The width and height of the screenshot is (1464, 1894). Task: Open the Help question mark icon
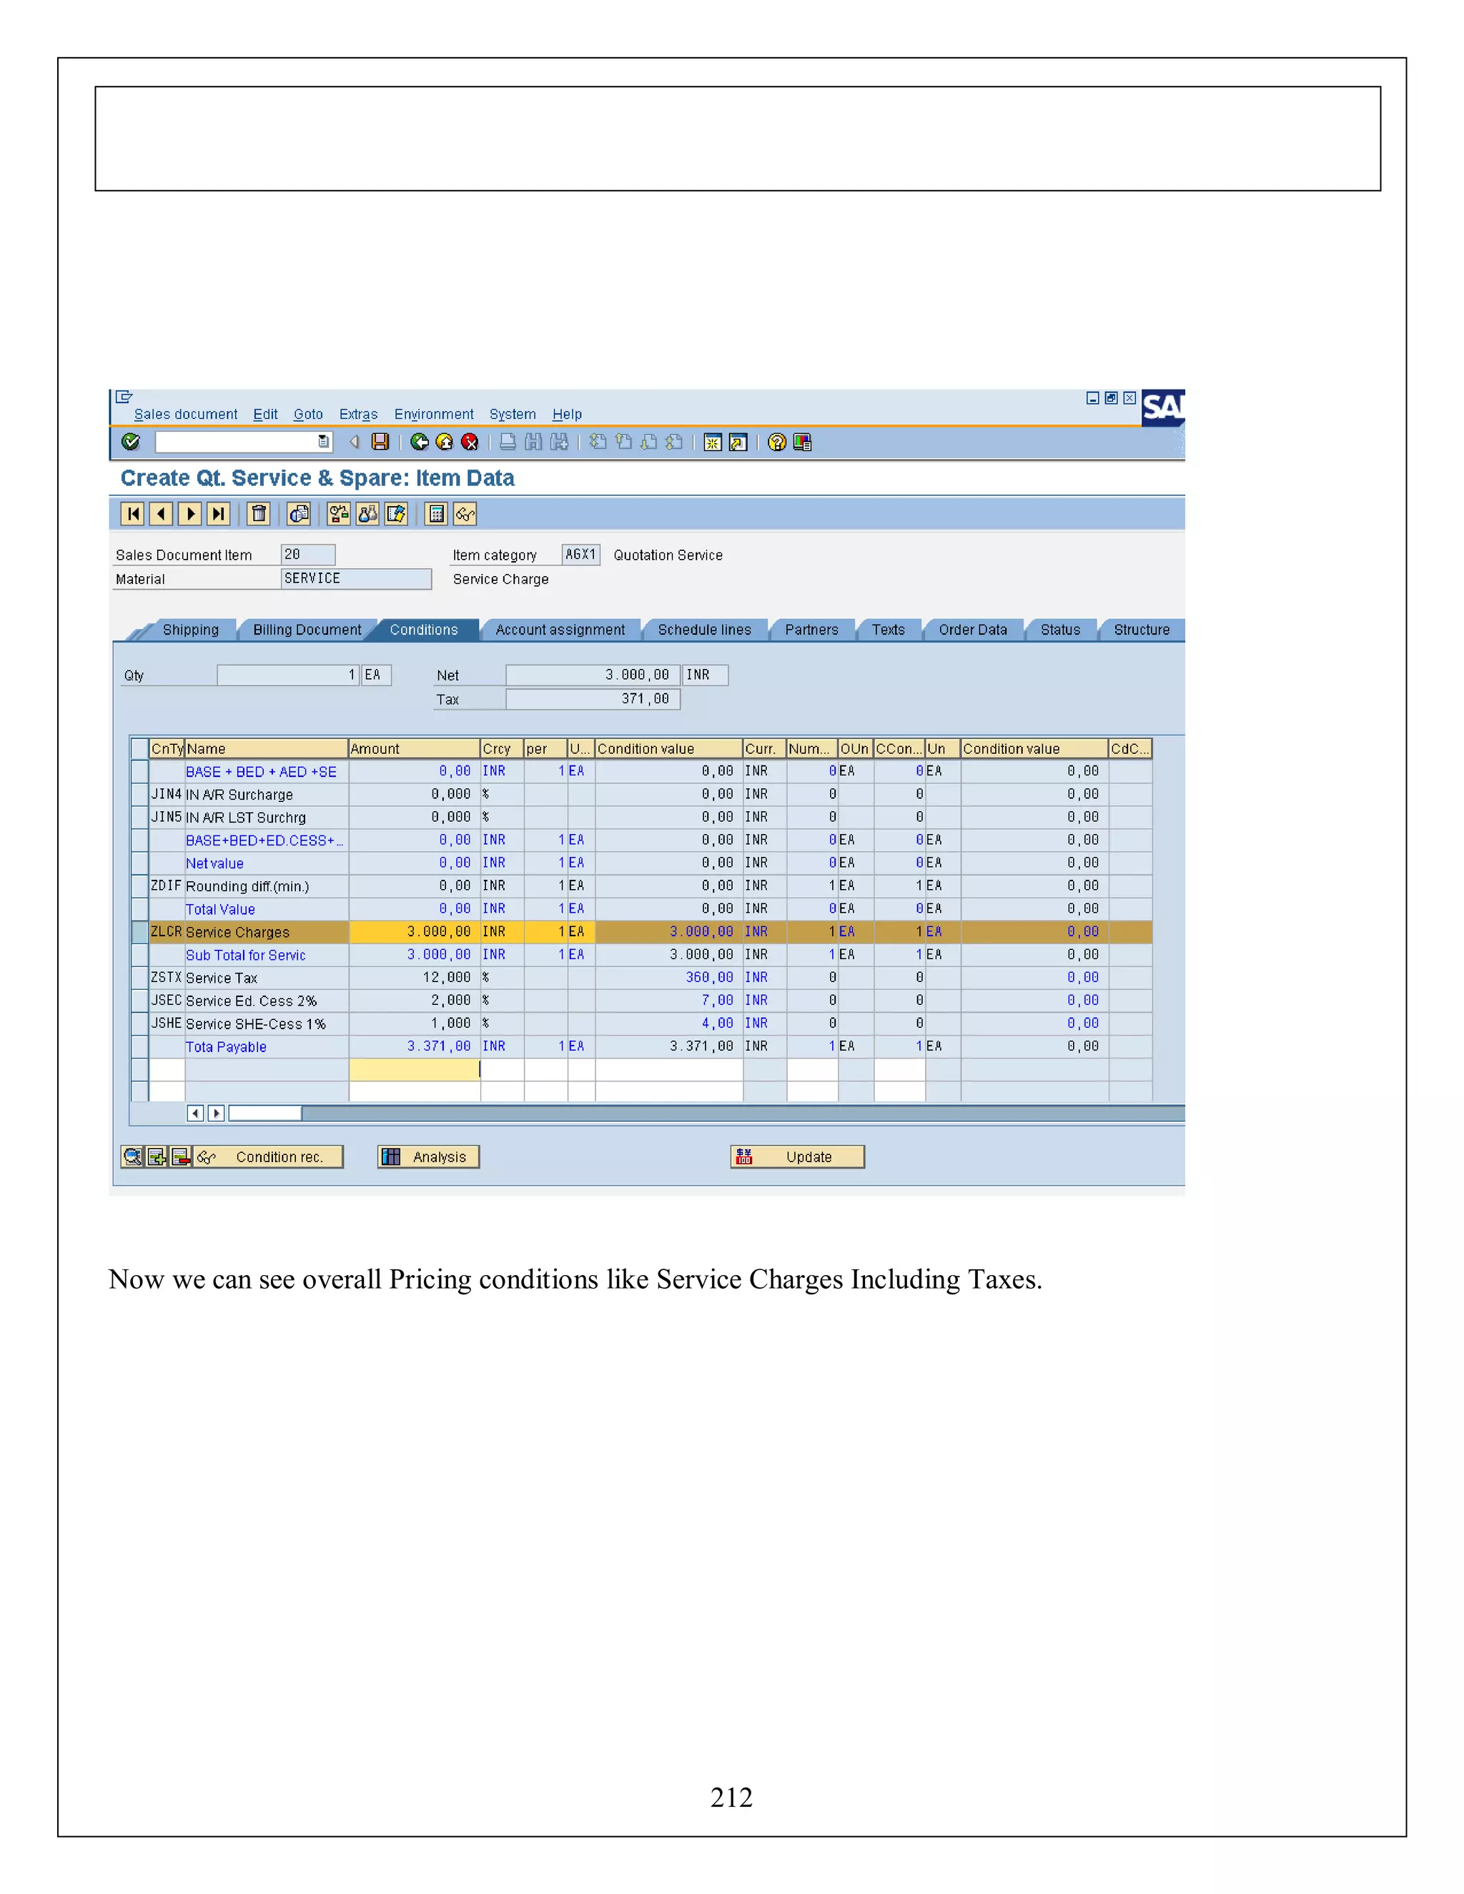coord(777,442)
